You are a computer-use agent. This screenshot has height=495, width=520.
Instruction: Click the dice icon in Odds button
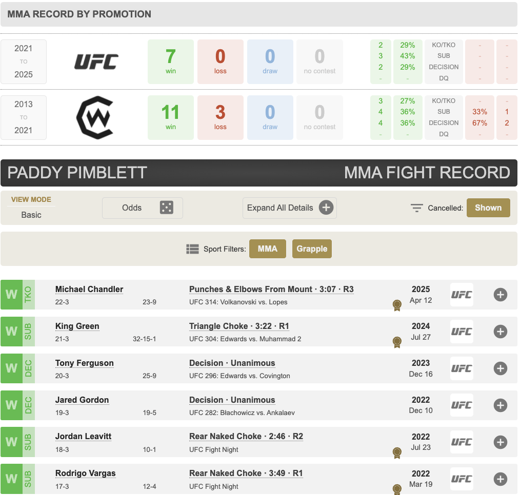point(167,208)
